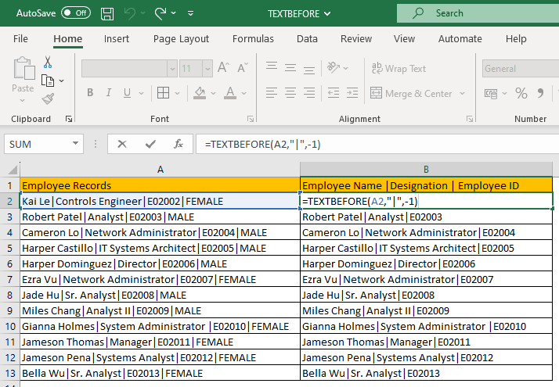This screenshot has width=559, height=387.
Task: Click the Redo arrow icon
Action: tap(160, 13)
